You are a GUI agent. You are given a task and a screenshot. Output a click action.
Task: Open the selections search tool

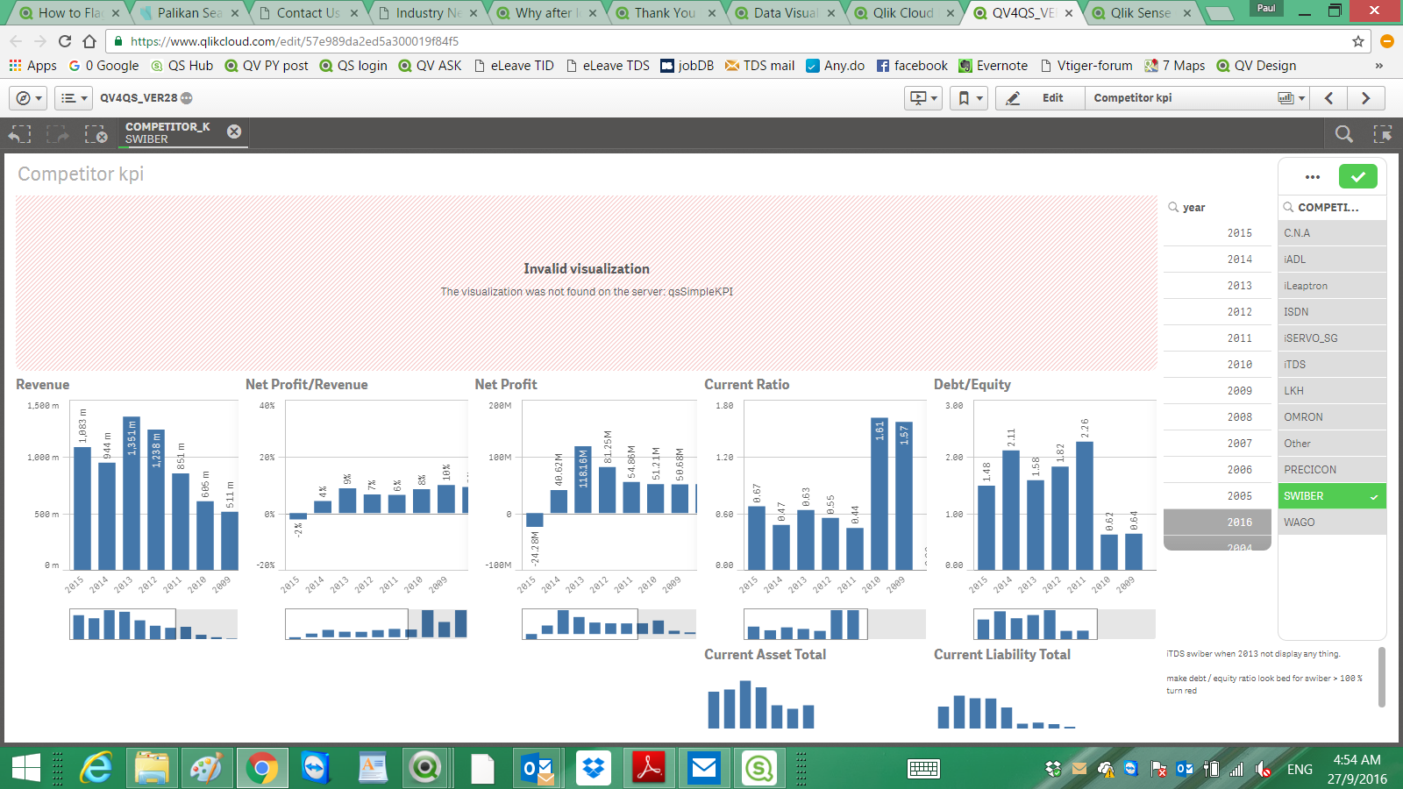point(1343,133)
